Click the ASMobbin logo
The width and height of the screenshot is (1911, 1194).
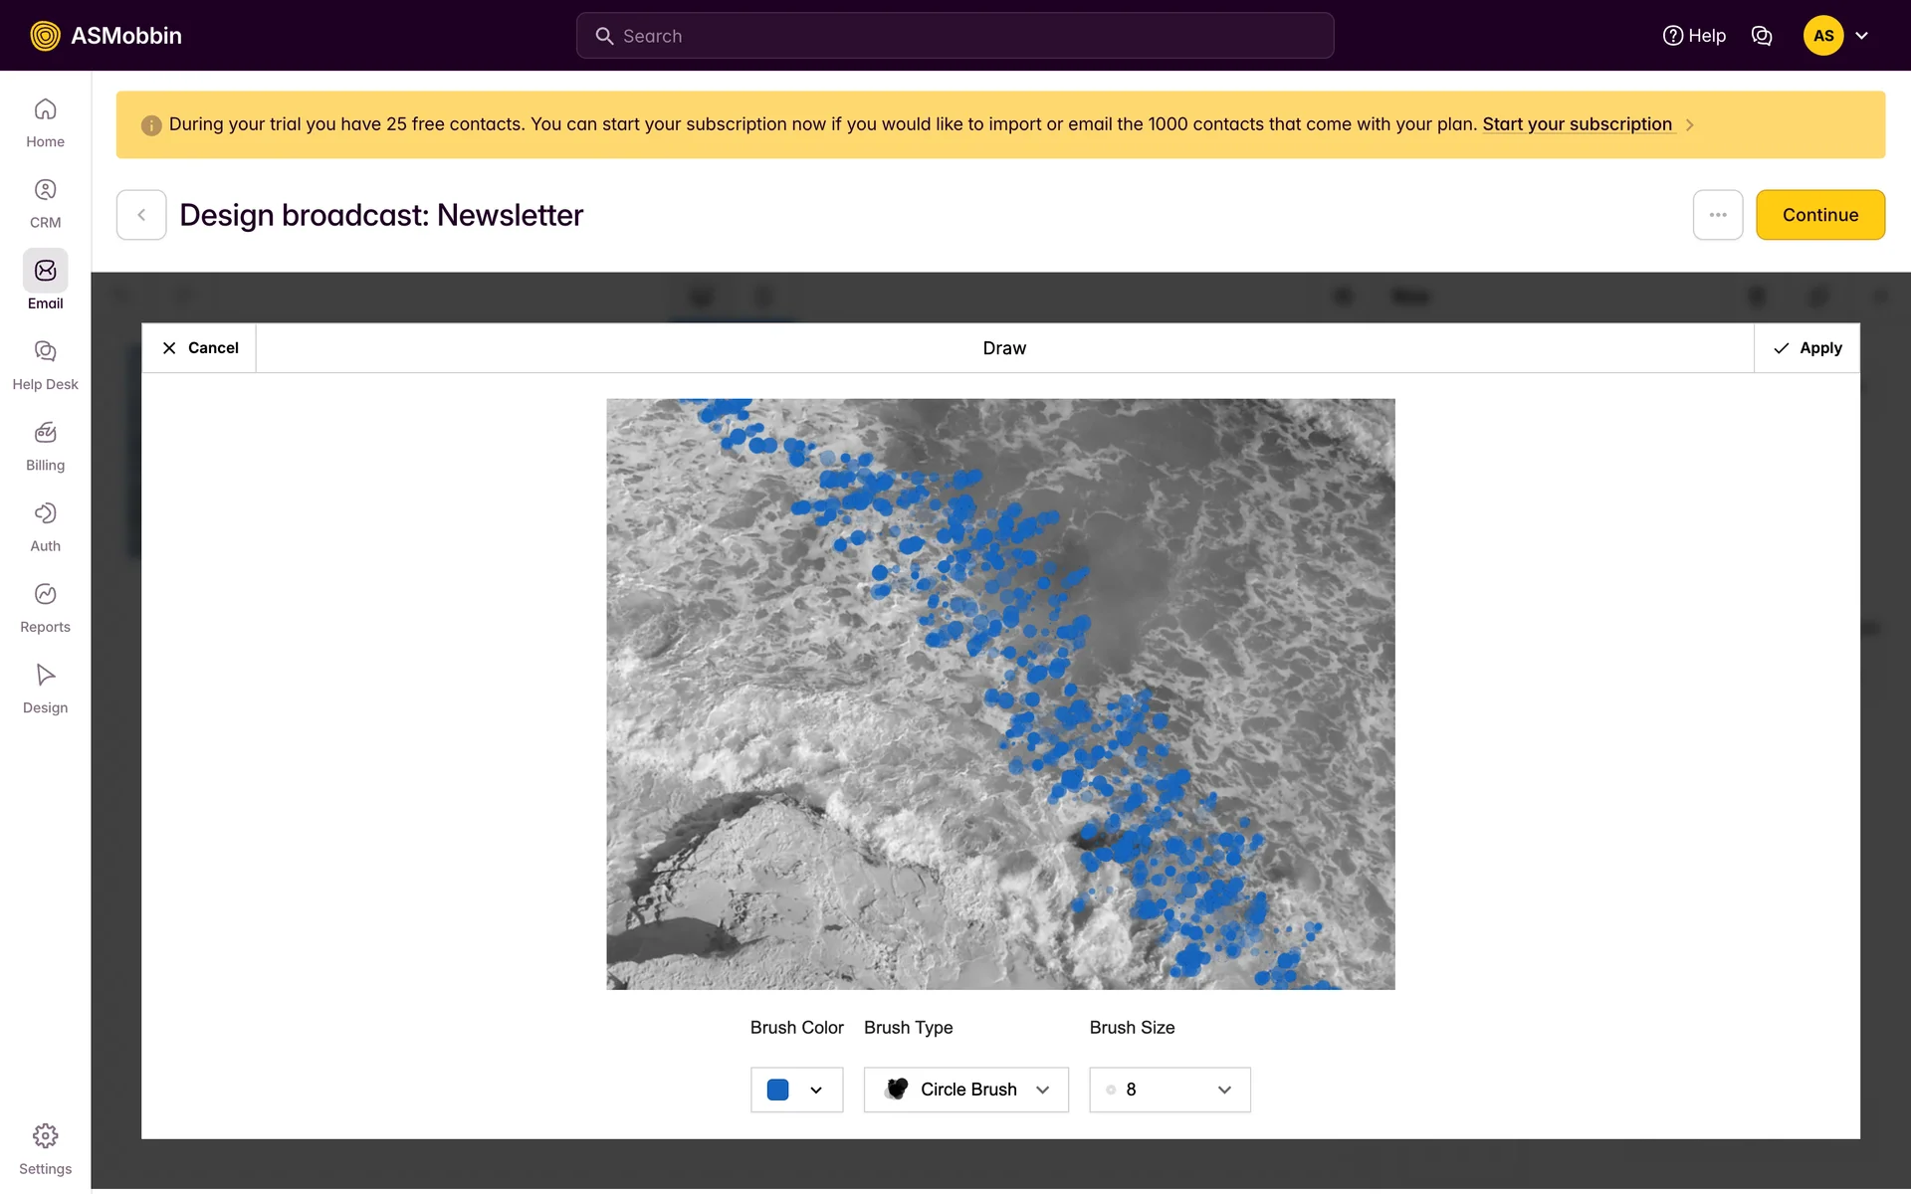[x=106, y=36]
